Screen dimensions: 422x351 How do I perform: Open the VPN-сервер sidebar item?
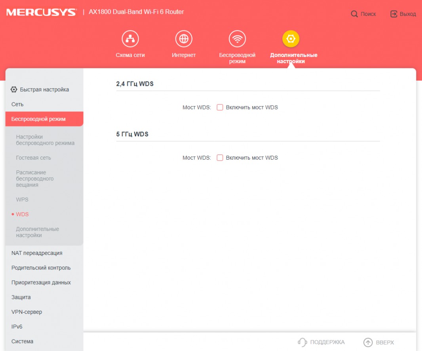pos(27,312)
